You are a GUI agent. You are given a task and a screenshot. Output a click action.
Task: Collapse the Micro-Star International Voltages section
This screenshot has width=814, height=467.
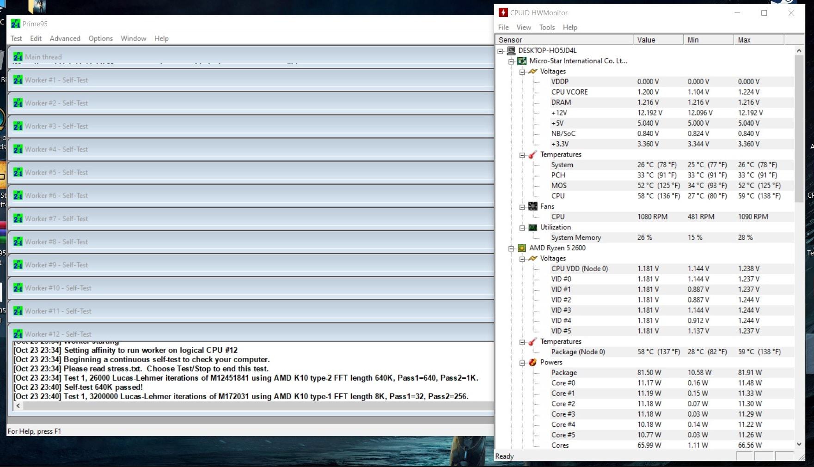[x=522, y=72]
